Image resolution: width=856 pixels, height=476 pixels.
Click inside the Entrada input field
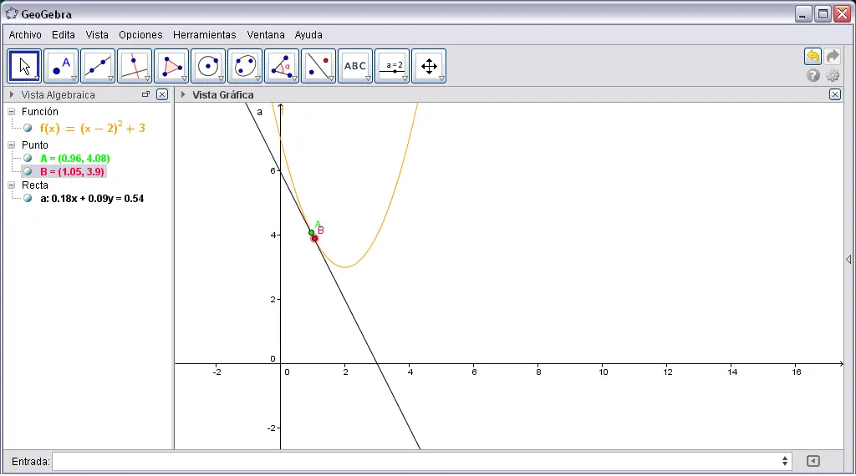pos(418,461)
